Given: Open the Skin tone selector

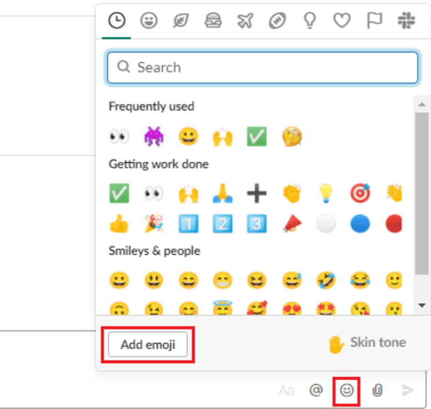Looking at the screenshot, I should [x=367, y=343].
